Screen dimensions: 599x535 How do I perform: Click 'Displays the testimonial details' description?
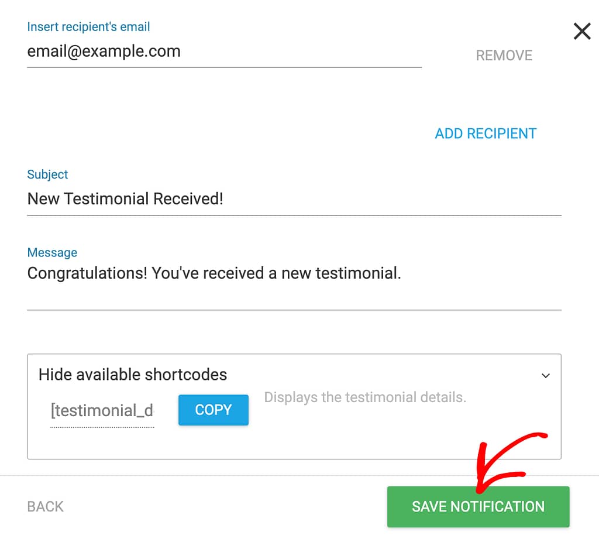[365, 397]
